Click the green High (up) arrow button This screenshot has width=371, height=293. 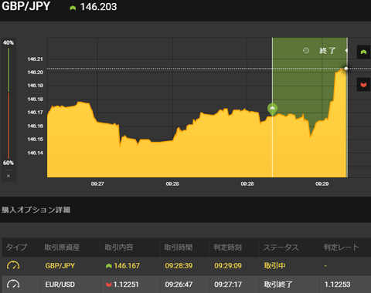(x=363, y=52)
